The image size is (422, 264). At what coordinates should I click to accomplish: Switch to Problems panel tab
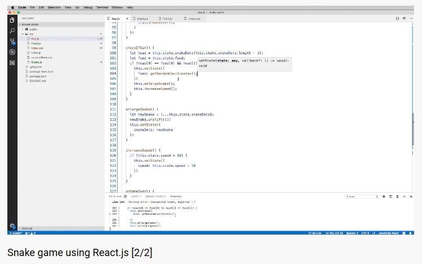(x=115, y=196)
